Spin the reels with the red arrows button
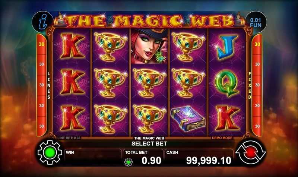This screenshot has height=177, width=298. click(x=251, y=152)
